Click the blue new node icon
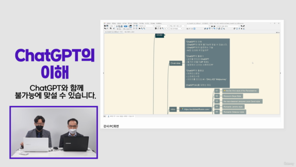 click(125, 26)
